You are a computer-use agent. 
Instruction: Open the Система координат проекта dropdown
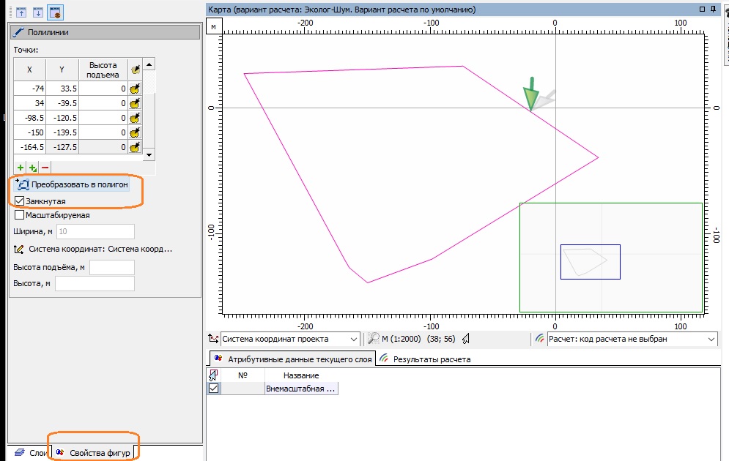(355, 339)
